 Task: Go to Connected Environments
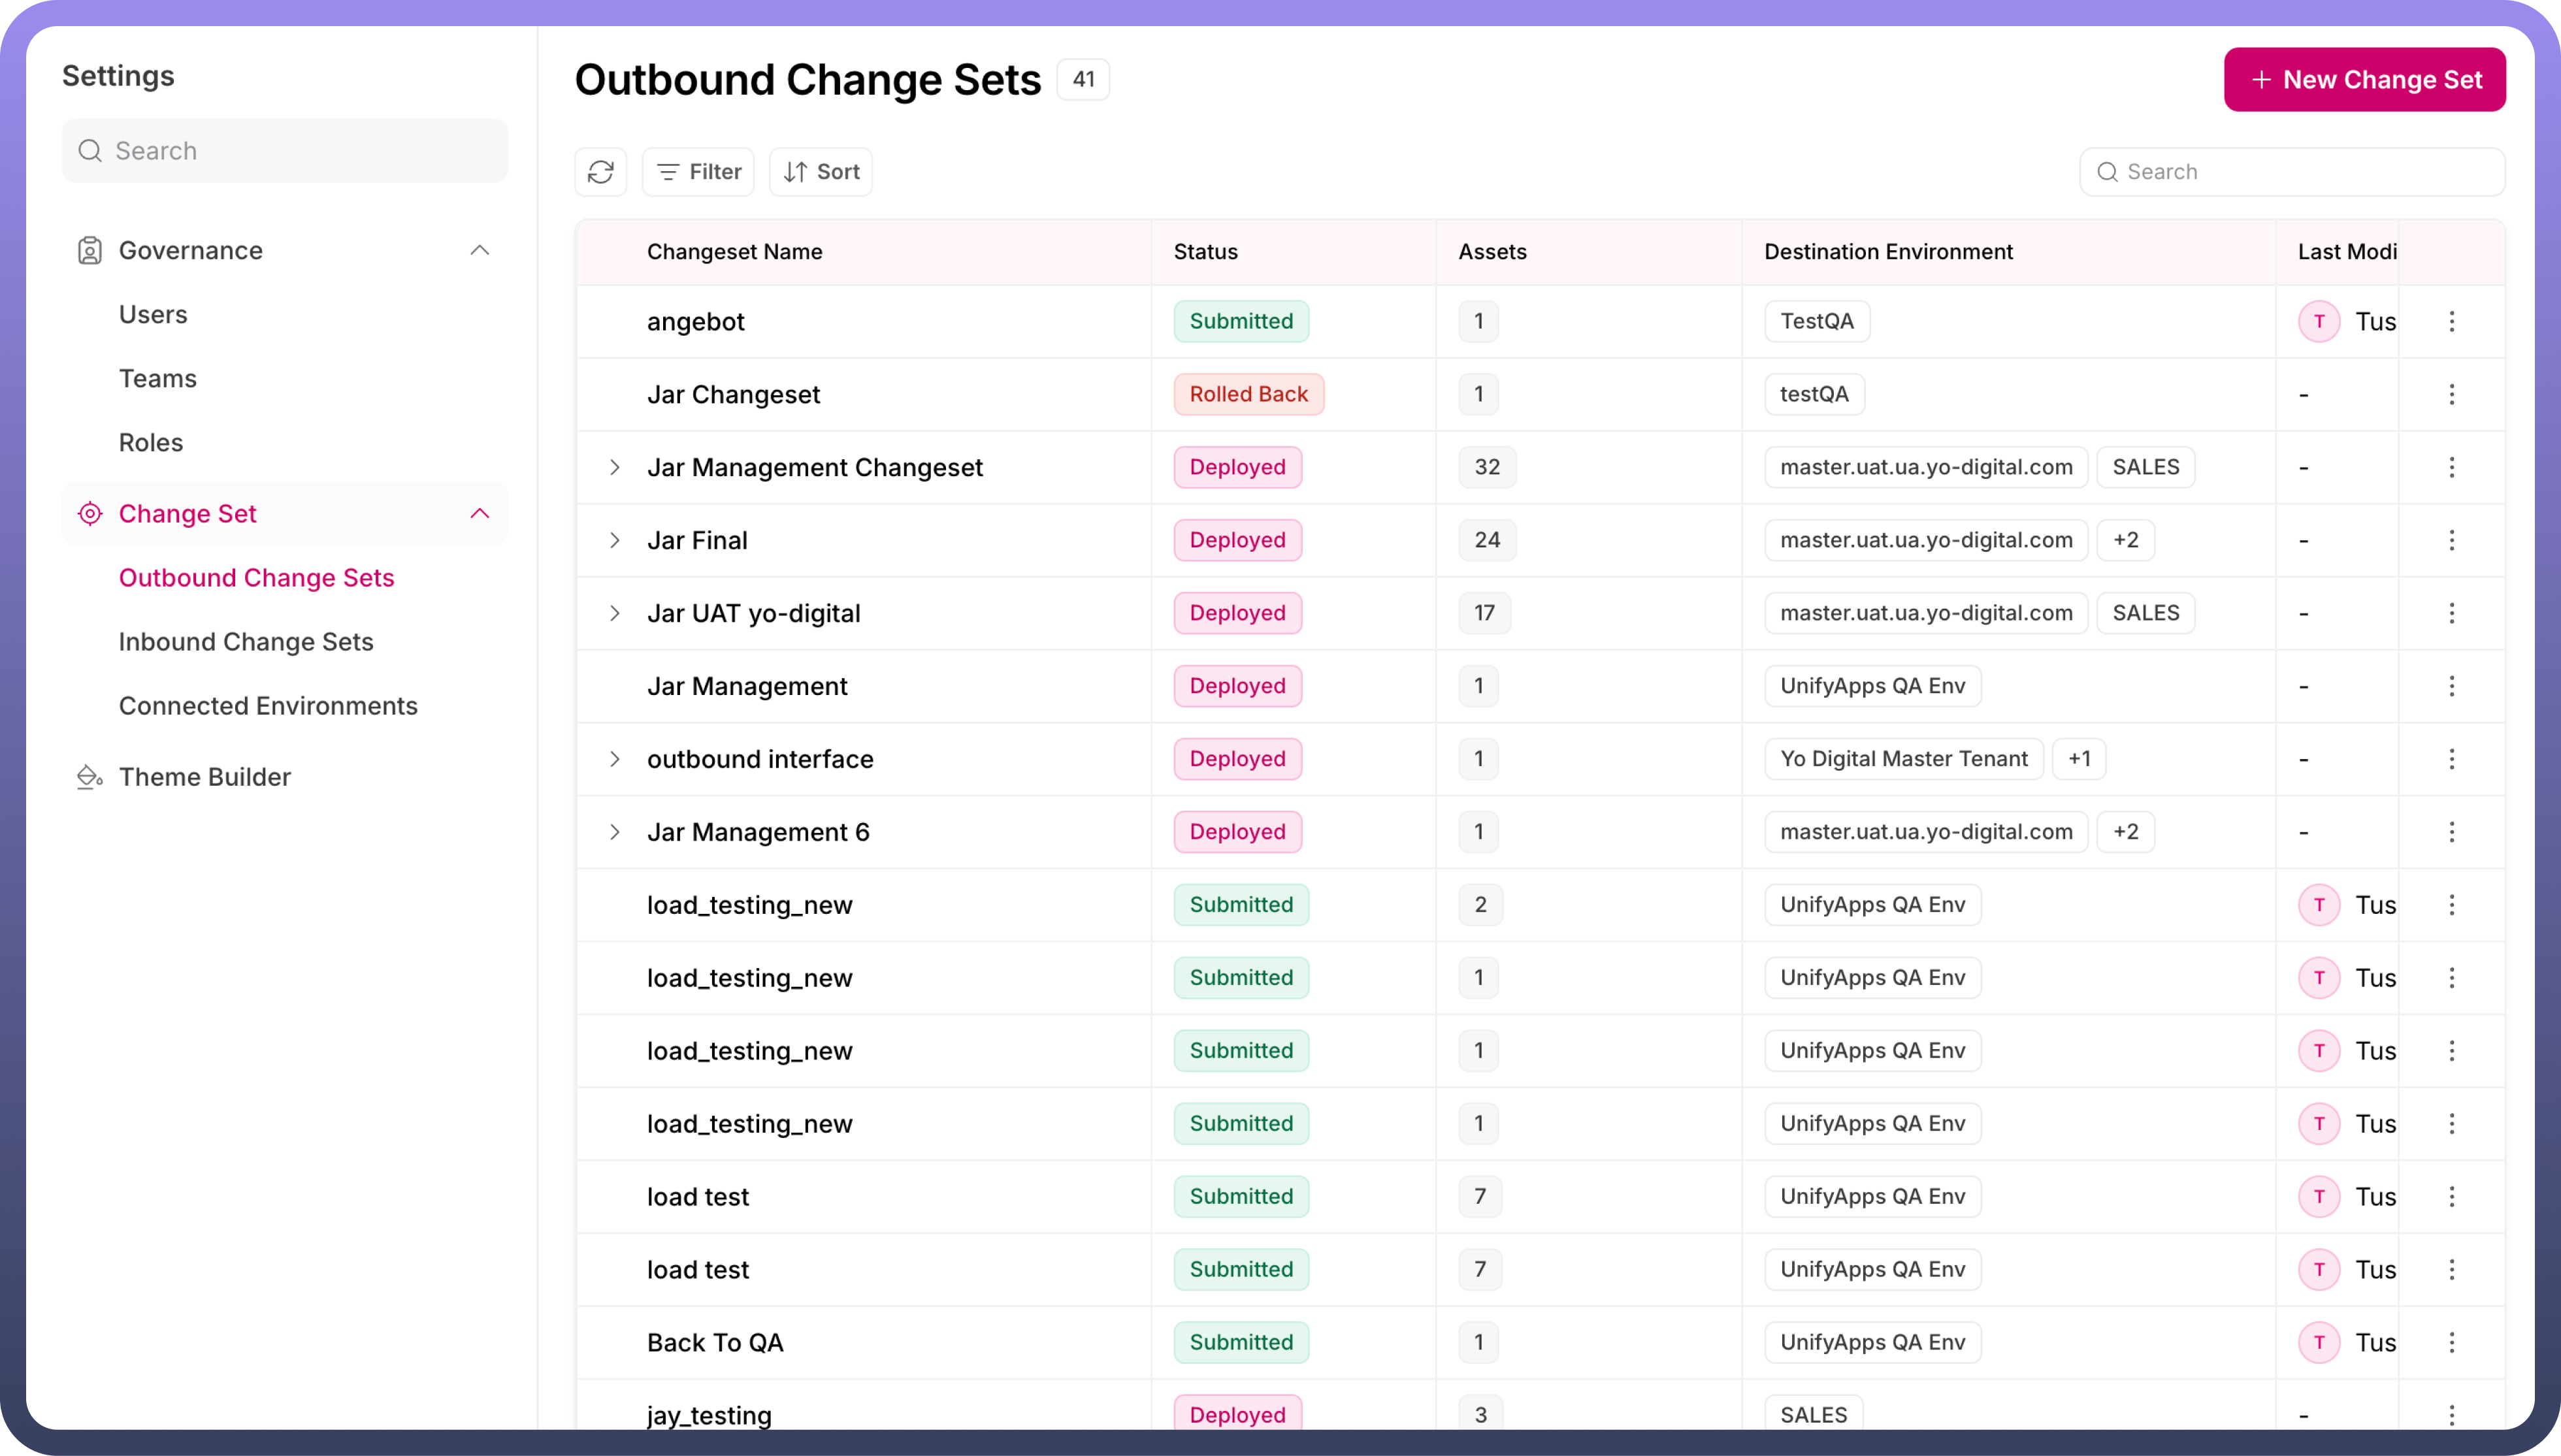(x=268, y=706)
